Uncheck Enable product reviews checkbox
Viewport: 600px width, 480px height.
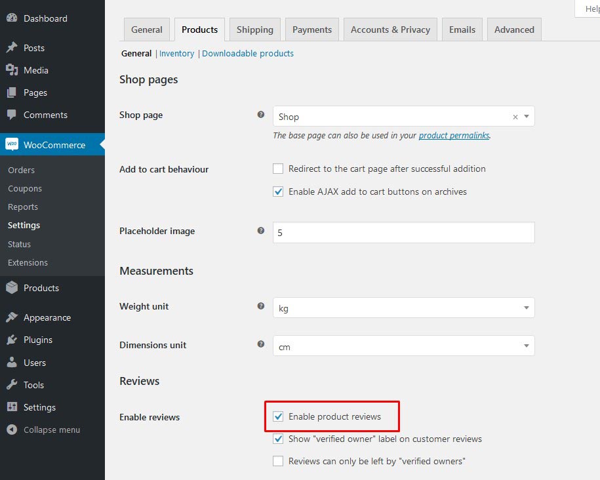coord(278,416)
